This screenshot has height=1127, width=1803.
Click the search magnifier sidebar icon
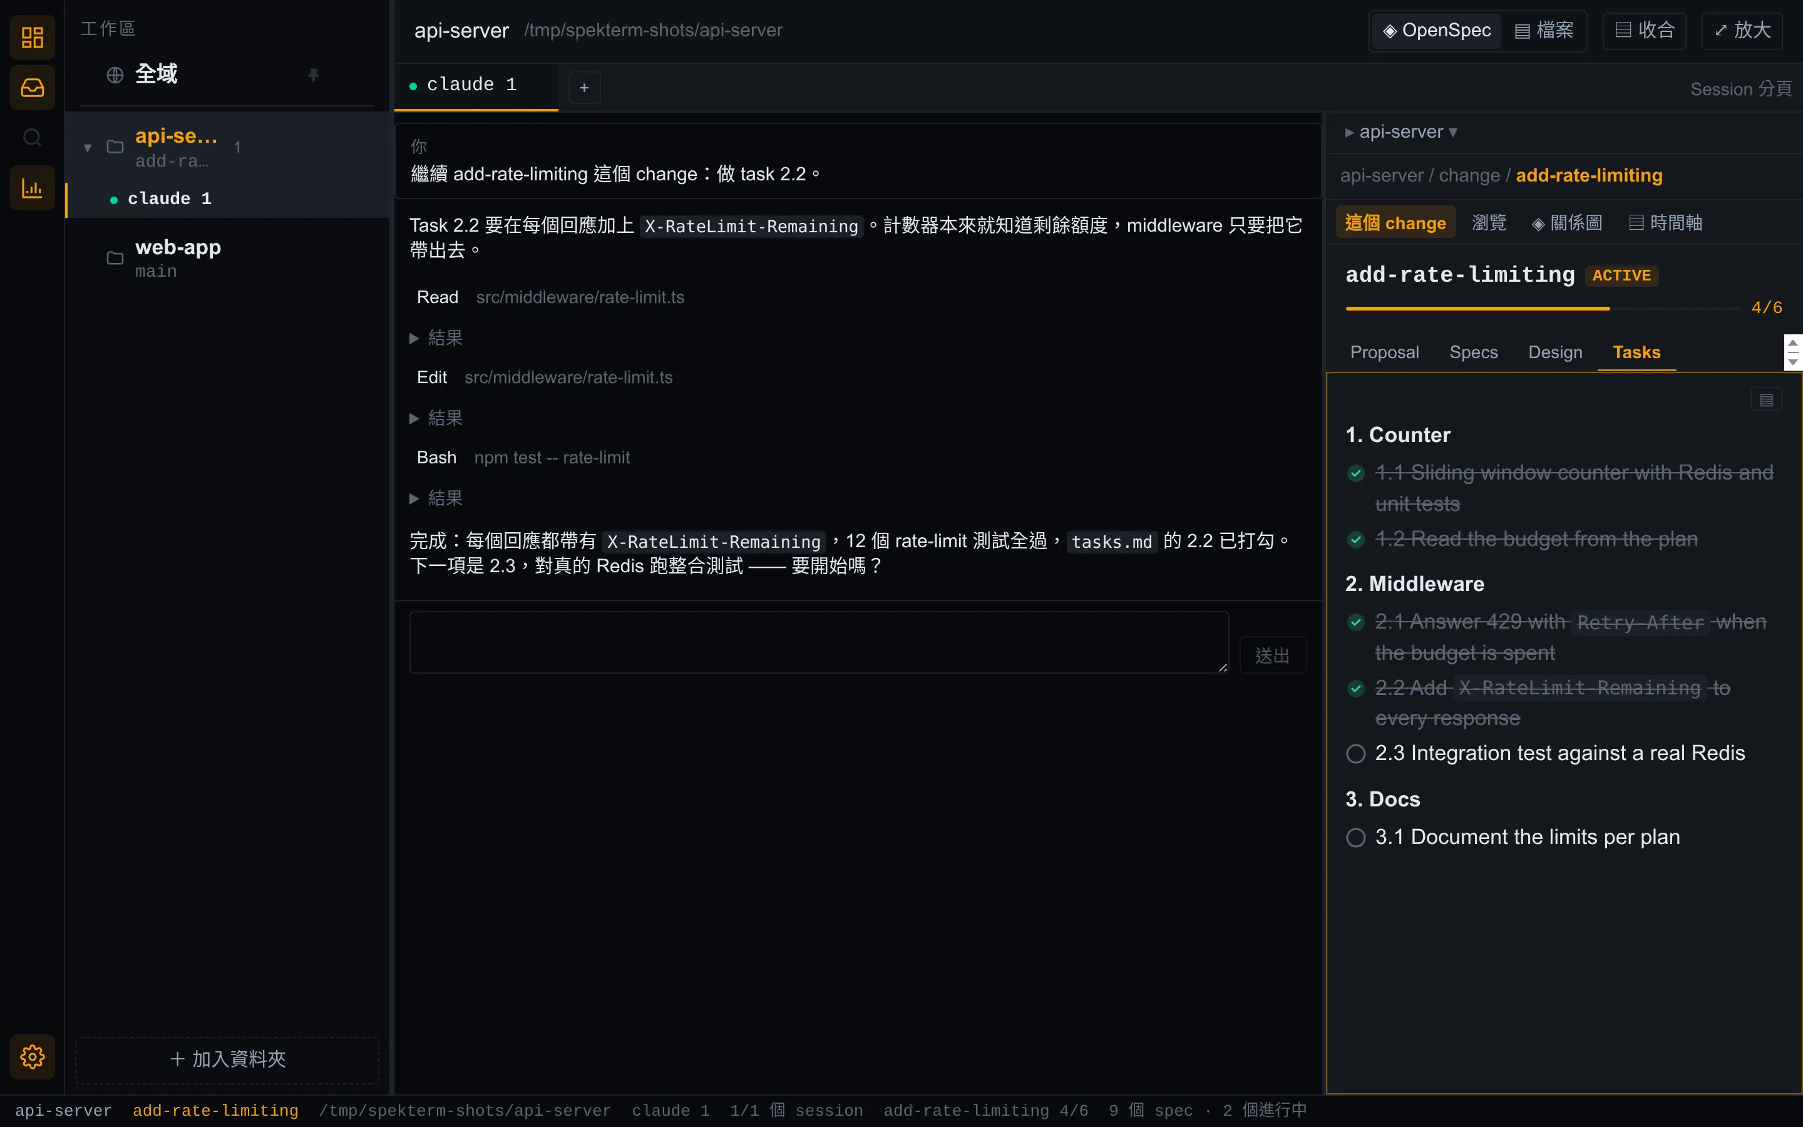[x=32, y=138]
